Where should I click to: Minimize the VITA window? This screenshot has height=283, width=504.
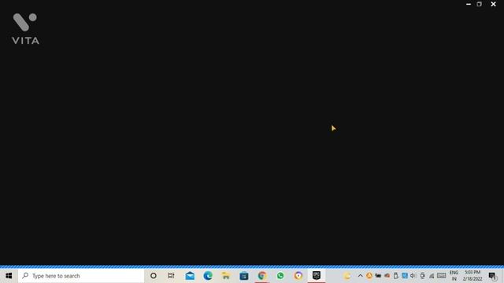coord(469,4)
